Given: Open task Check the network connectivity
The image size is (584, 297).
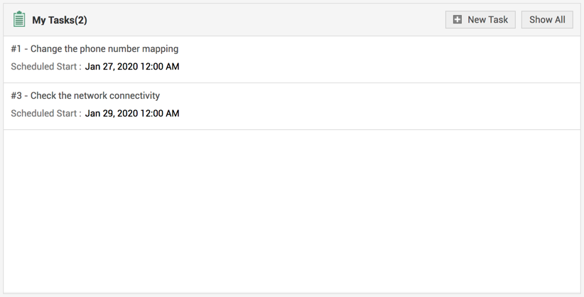Looking at the screenshot, I should pos(94,96).
